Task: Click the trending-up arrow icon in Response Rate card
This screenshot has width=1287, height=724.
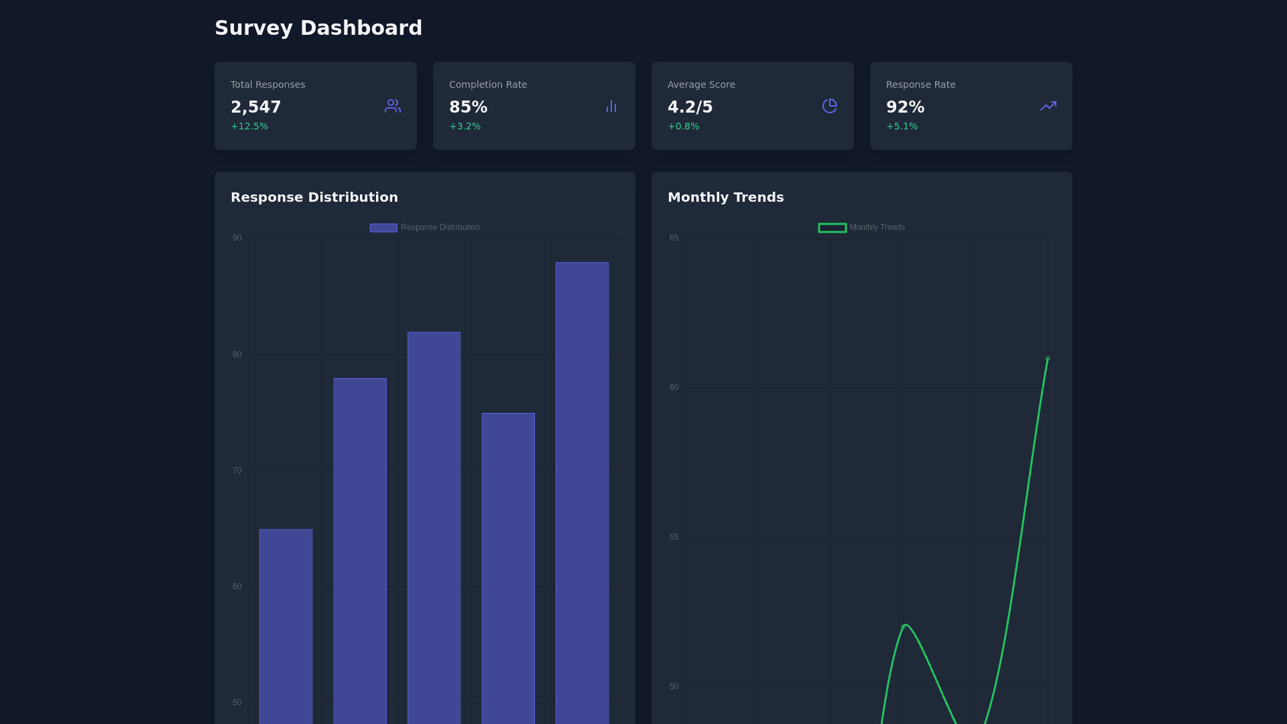Action: 1048,106
